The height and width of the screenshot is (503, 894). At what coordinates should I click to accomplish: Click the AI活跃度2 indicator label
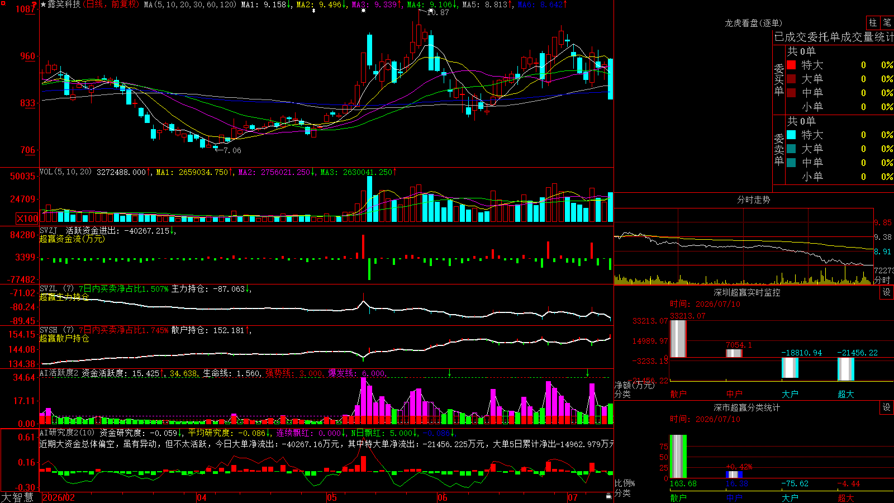coord(60,373)
